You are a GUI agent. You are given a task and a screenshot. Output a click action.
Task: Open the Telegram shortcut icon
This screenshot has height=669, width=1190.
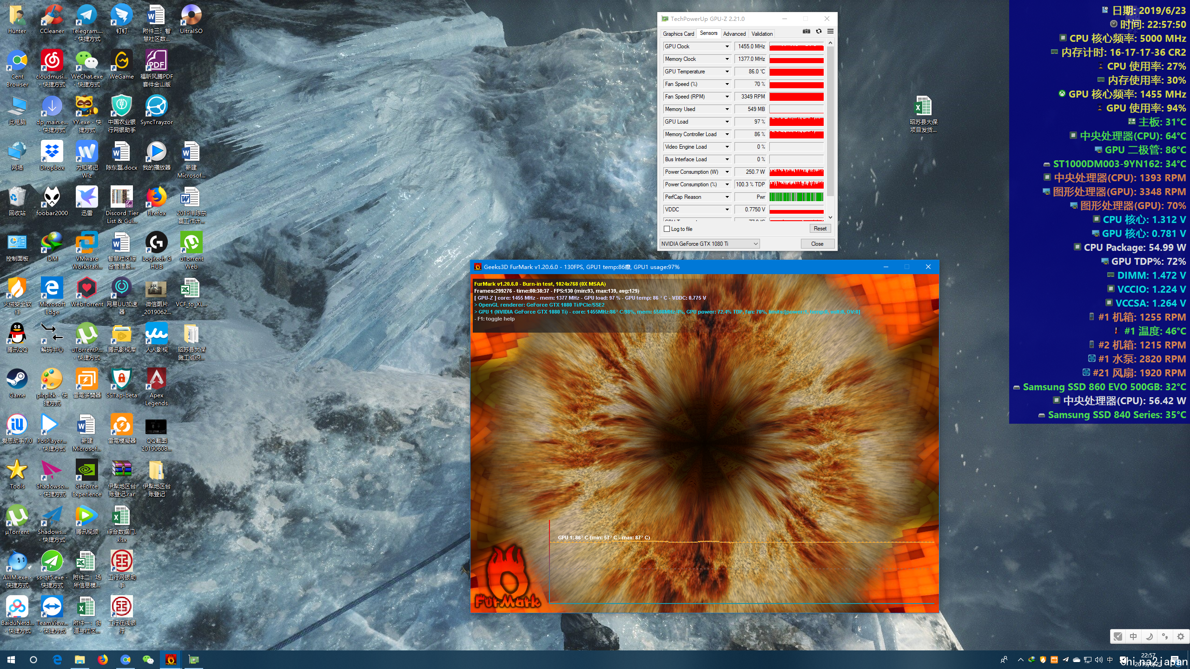[87, 23]
